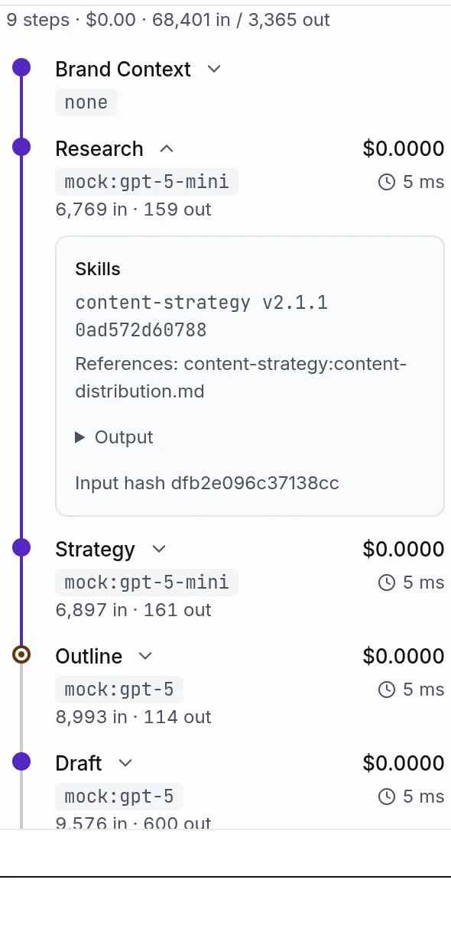This screenshot has width=451, height=925.
Task: Click the none badge under Brand Context
Action: pyautogui.click(x=86, y=102)
